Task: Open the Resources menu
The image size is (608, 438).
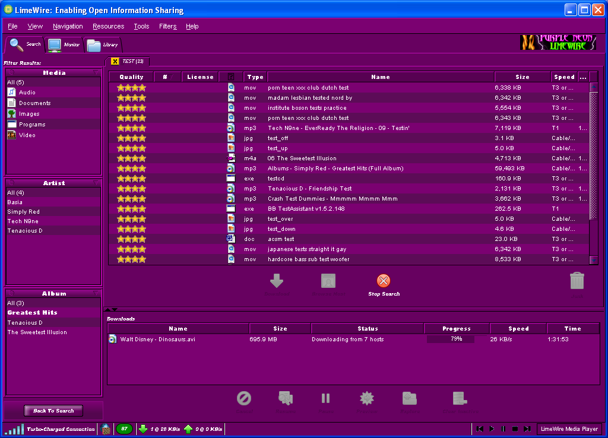Action: pyautogui.click(x=108, y=26)
